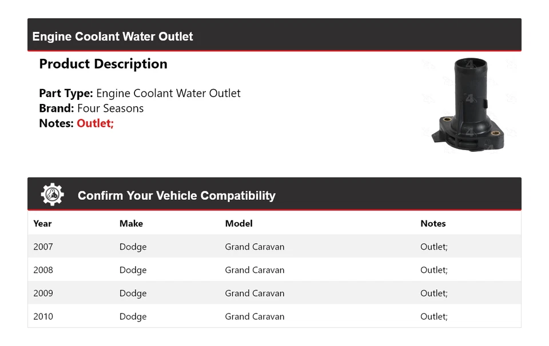The width and height of the screenshot is (549, 346).
Task: Select the 2010 year row cell
Action: point(43,316)
